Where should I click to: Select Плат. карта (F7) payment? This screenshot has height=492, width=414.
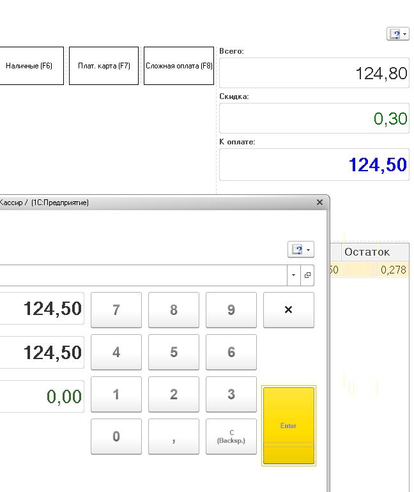103,66
